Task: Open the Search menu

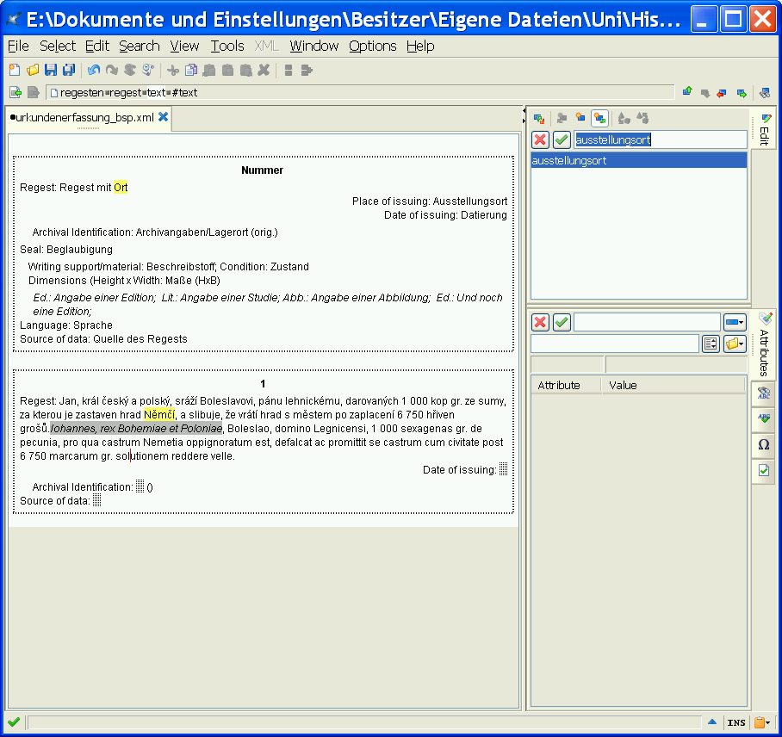Action: click(x=140, y=46)
